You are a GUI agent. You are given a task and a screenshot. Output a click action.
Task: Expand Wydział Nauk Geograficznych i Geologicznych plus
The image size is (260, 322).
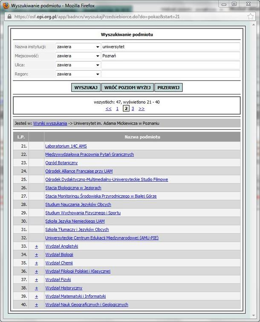pos(36,305)
